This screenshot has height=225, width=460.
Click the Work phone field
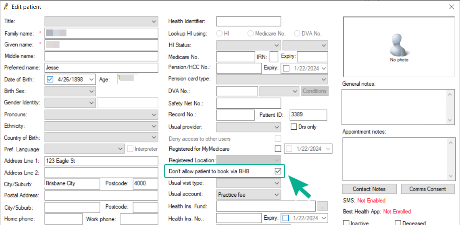[x=139, y=218]
